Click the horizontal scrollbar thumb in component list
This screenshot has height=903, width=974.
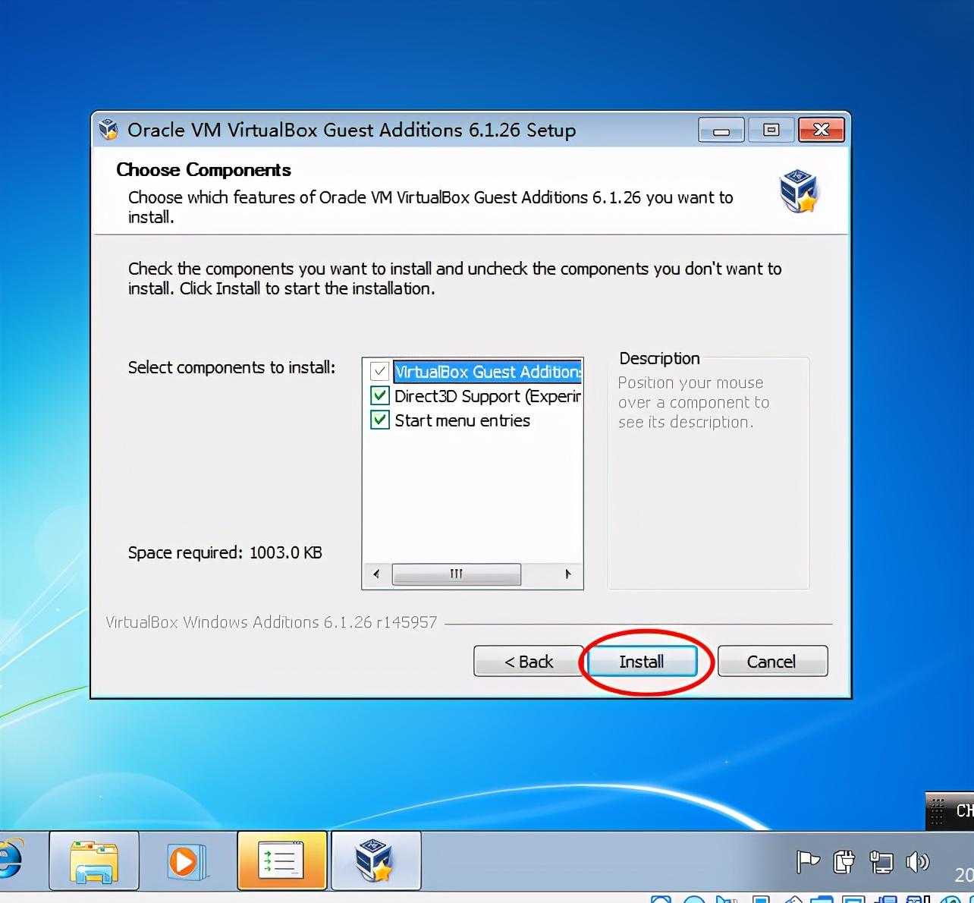click(x=456, y=574)
